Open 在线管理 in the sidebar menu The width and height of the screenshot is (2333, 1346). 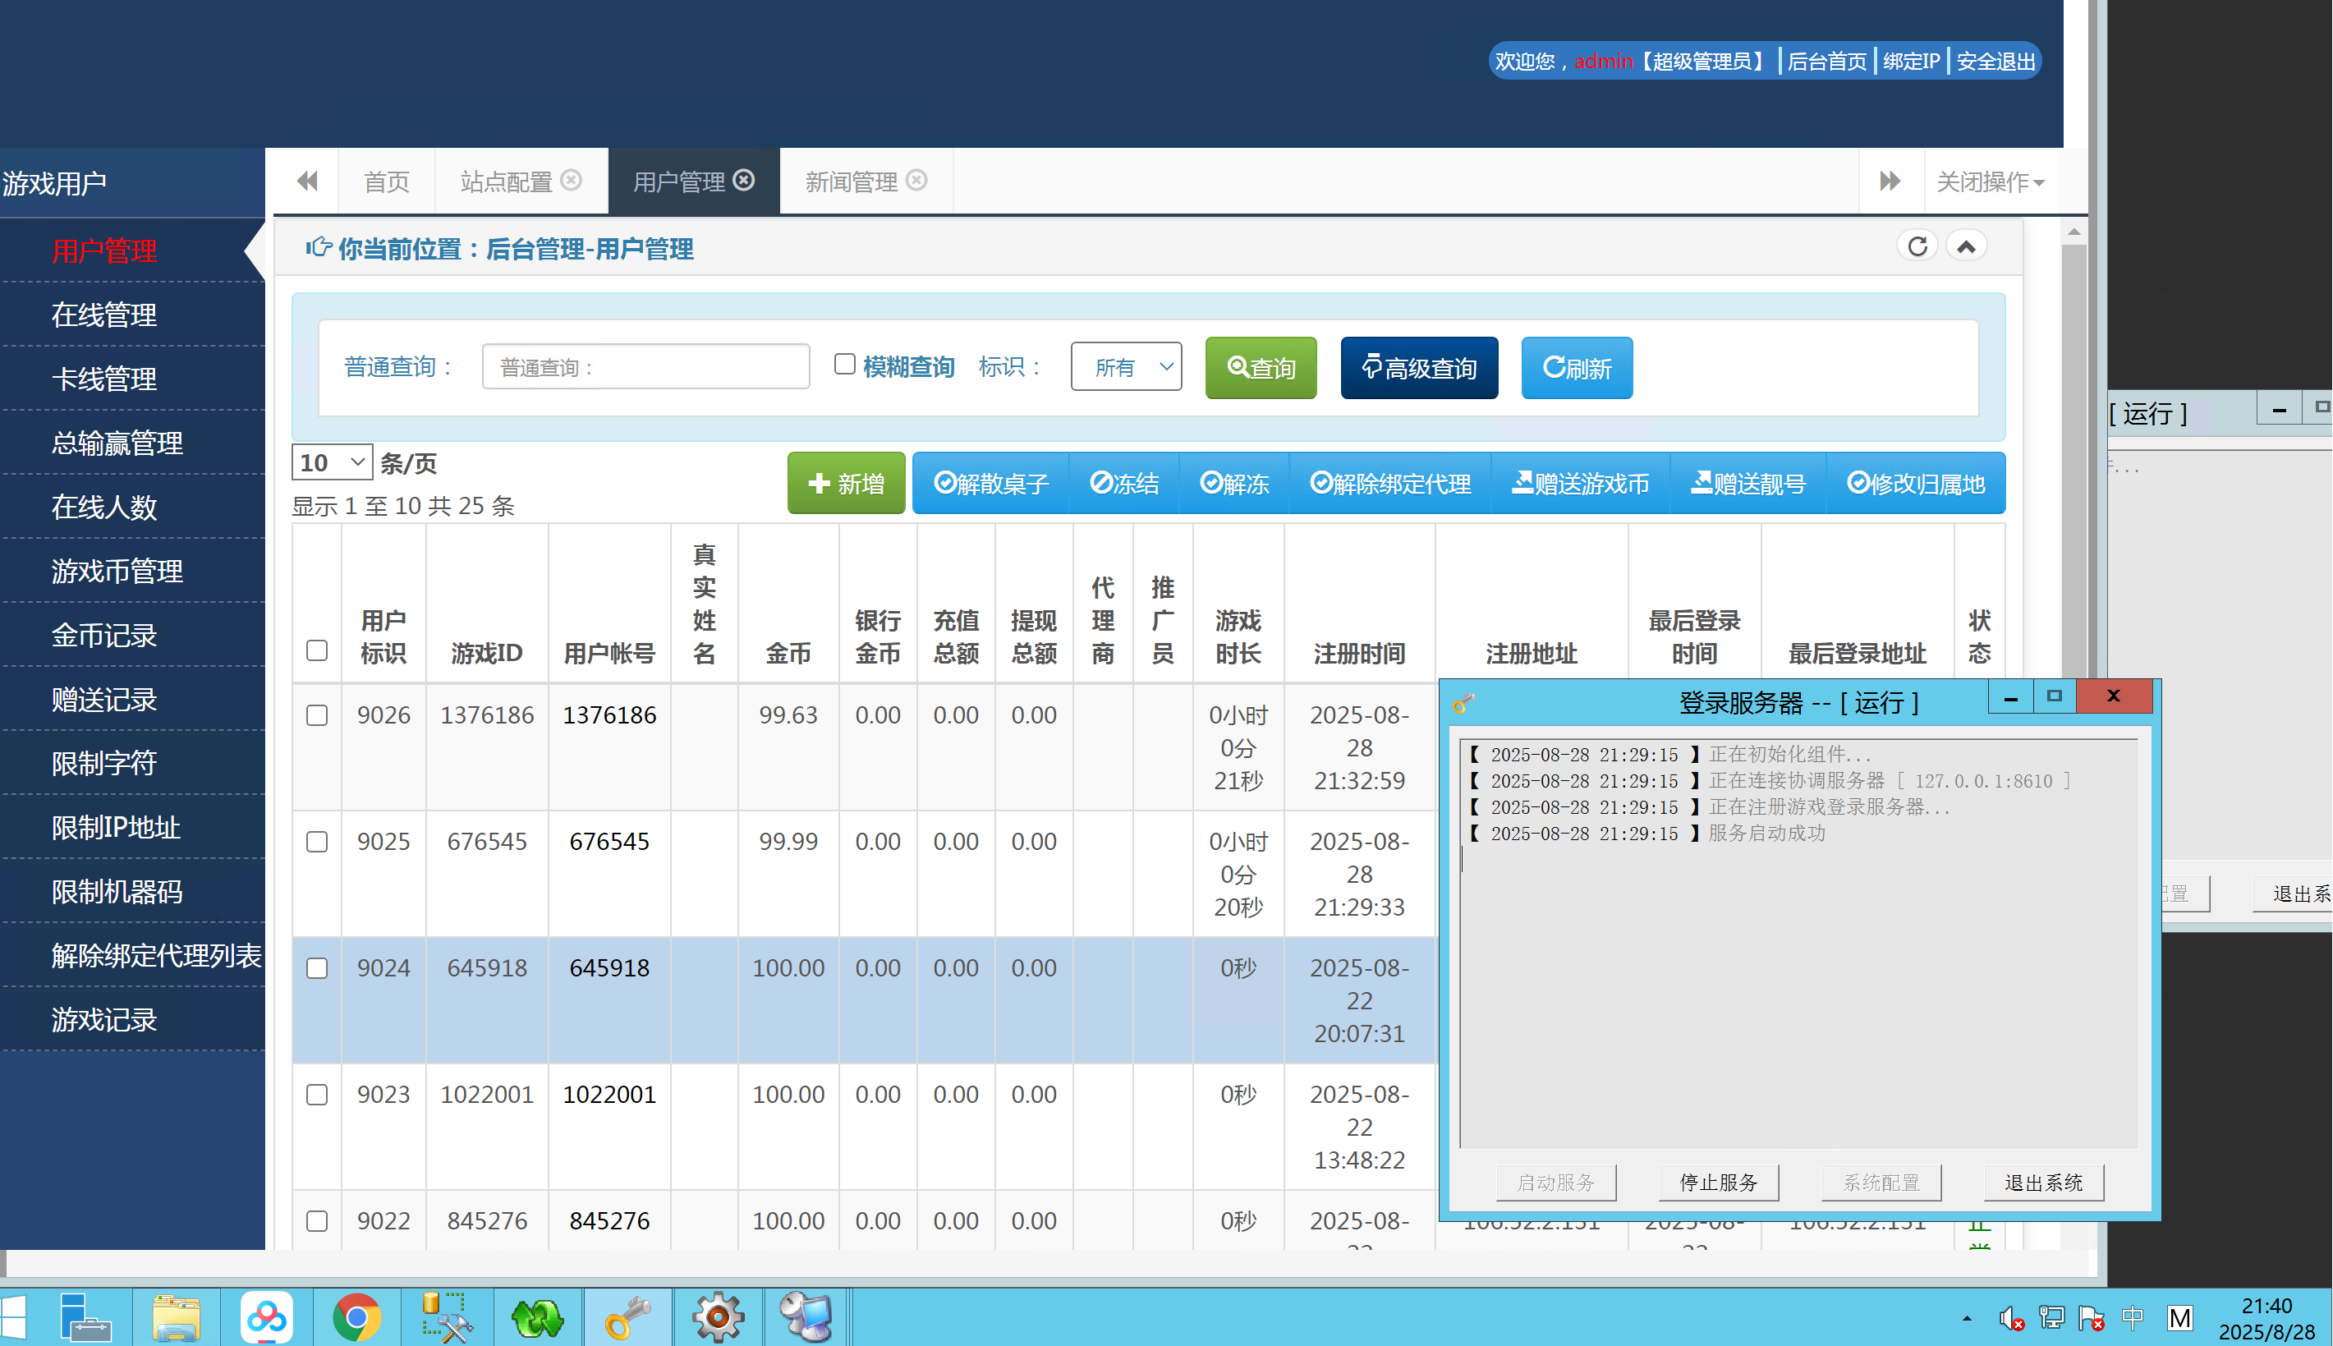pos(104,315)
